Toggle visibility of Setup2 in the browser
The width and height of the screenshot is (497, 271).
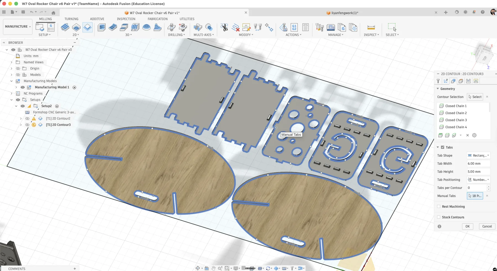23,106
